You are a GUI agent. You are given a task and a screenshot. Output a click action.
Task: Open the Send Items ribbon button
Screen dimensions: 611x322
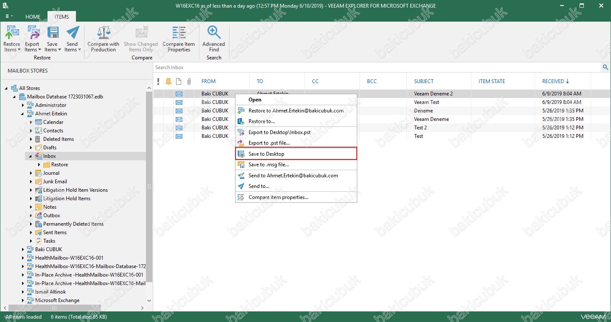point(73,39)
